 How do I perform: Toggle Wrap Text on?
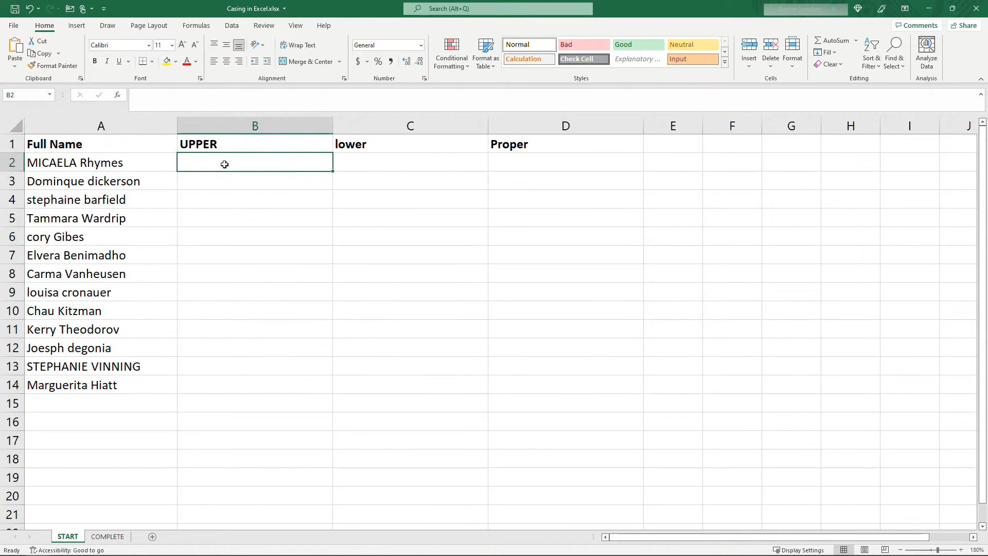pyautogui.click(x=297, y=45)
